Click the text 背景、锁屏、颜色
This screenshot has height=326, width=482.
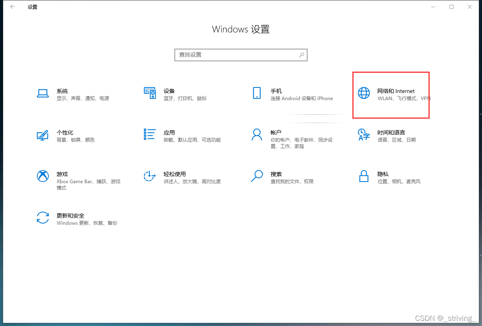tap(76, 140)
